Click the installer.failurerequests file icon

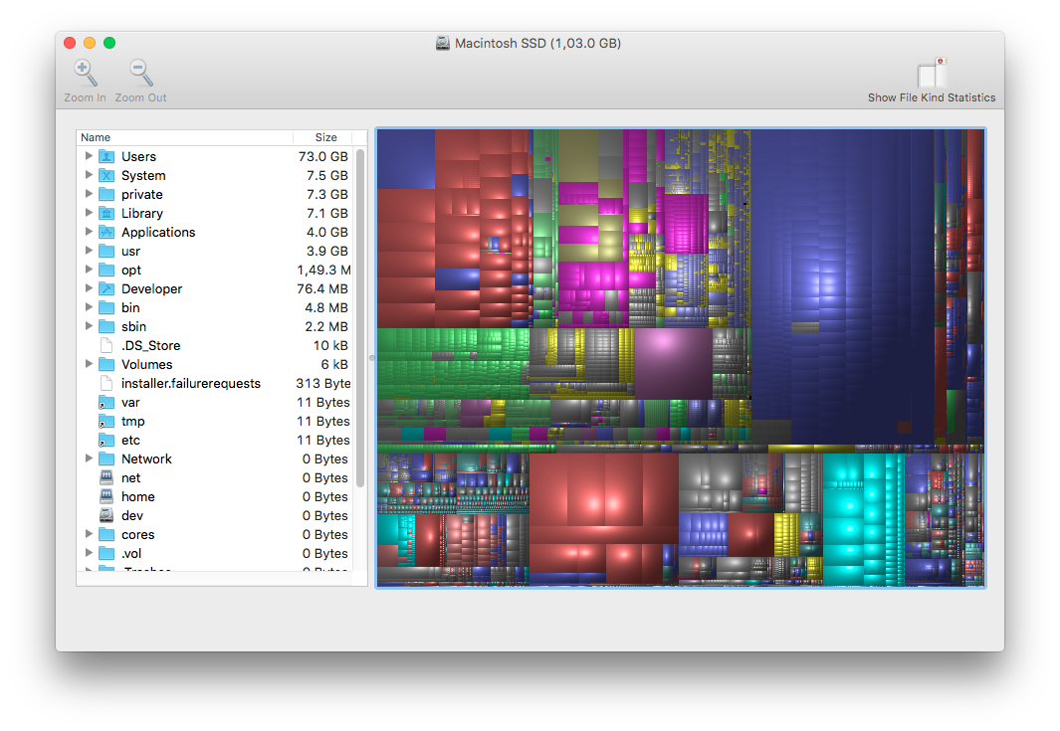[106, 383]
